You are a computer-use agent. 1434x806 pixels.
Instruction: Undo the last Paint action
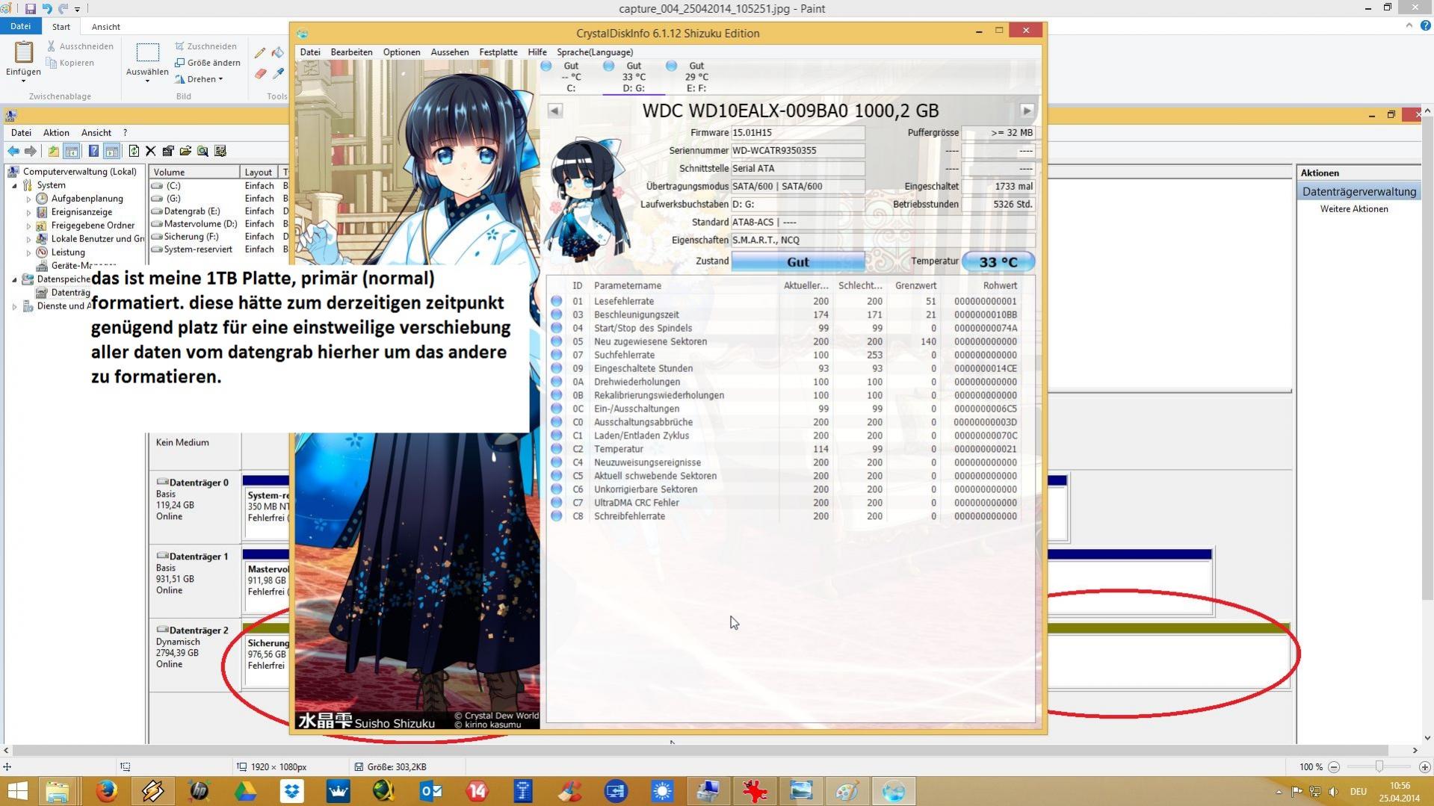47,9
